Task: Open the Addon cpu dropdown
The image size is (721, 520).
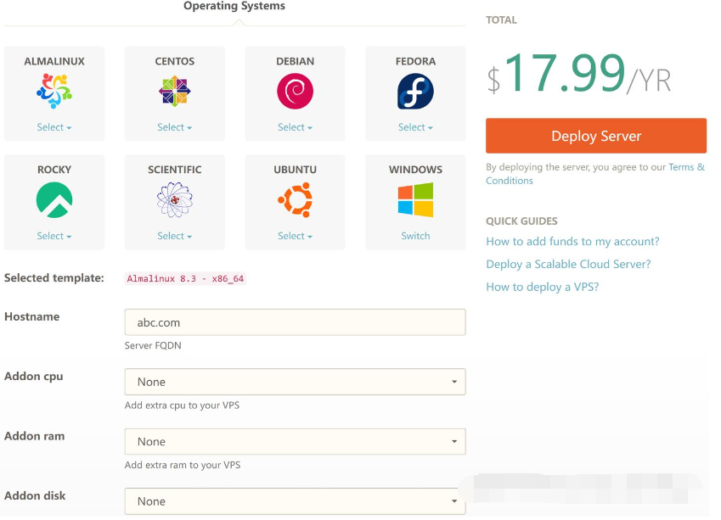Action: 295,382
